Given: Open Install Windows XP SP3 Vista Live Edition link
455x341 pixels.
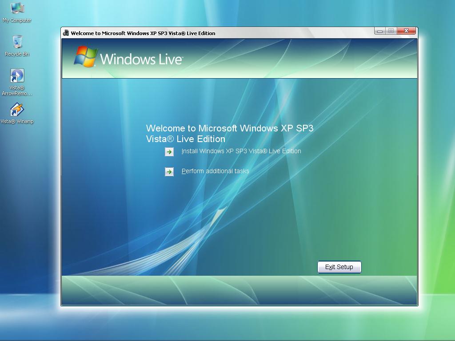Looking at the screenshot, I should coord(241,151).
